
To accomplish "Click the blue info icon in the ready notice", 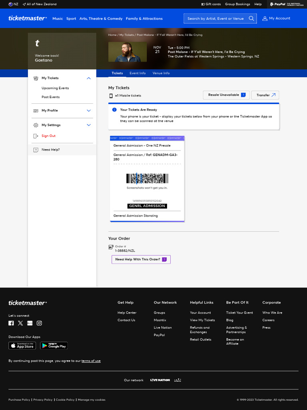I will click(x=114, y=110).
